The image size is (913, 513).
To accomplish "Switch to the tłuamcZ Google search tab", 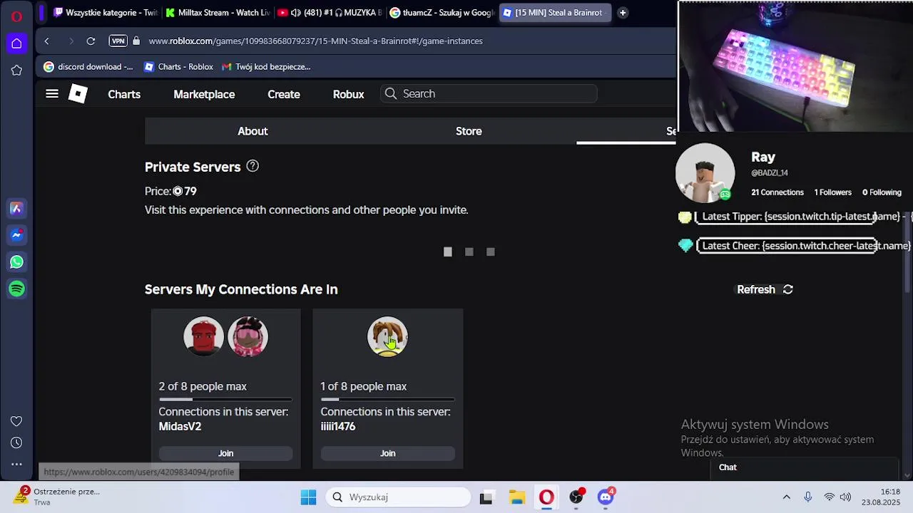I will (442, 12).
